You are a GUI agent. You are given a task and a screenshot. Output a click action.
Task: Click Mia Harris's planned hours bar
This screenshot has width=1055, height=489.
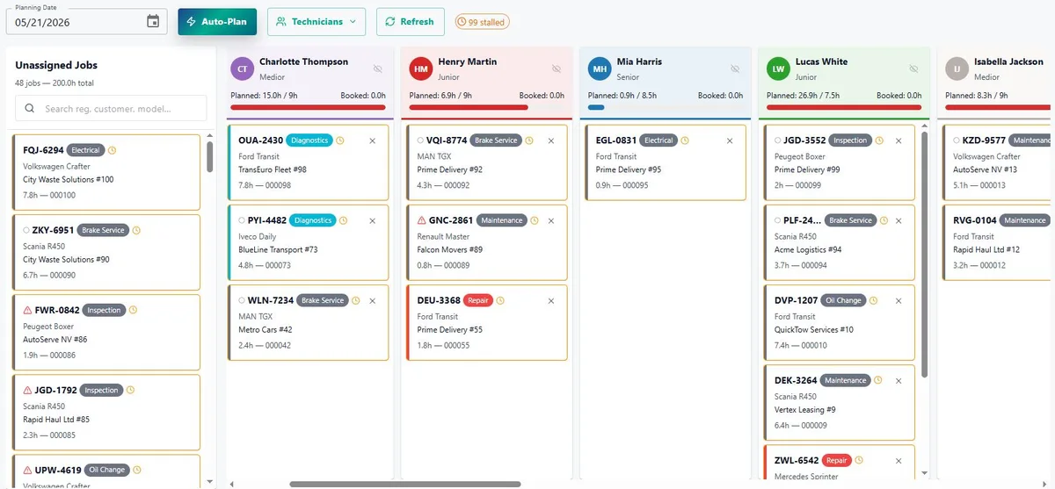(x=665, y=107)
